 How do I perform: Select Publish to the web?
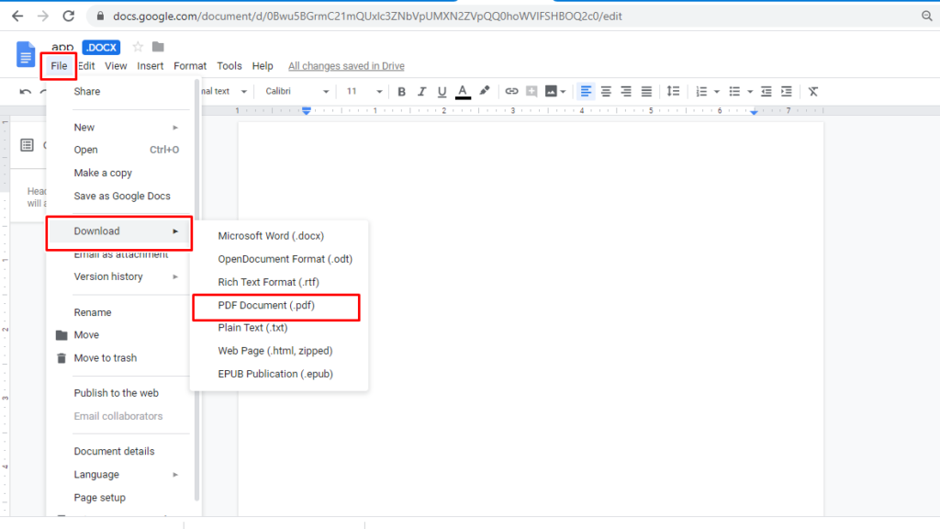(120, 393)
